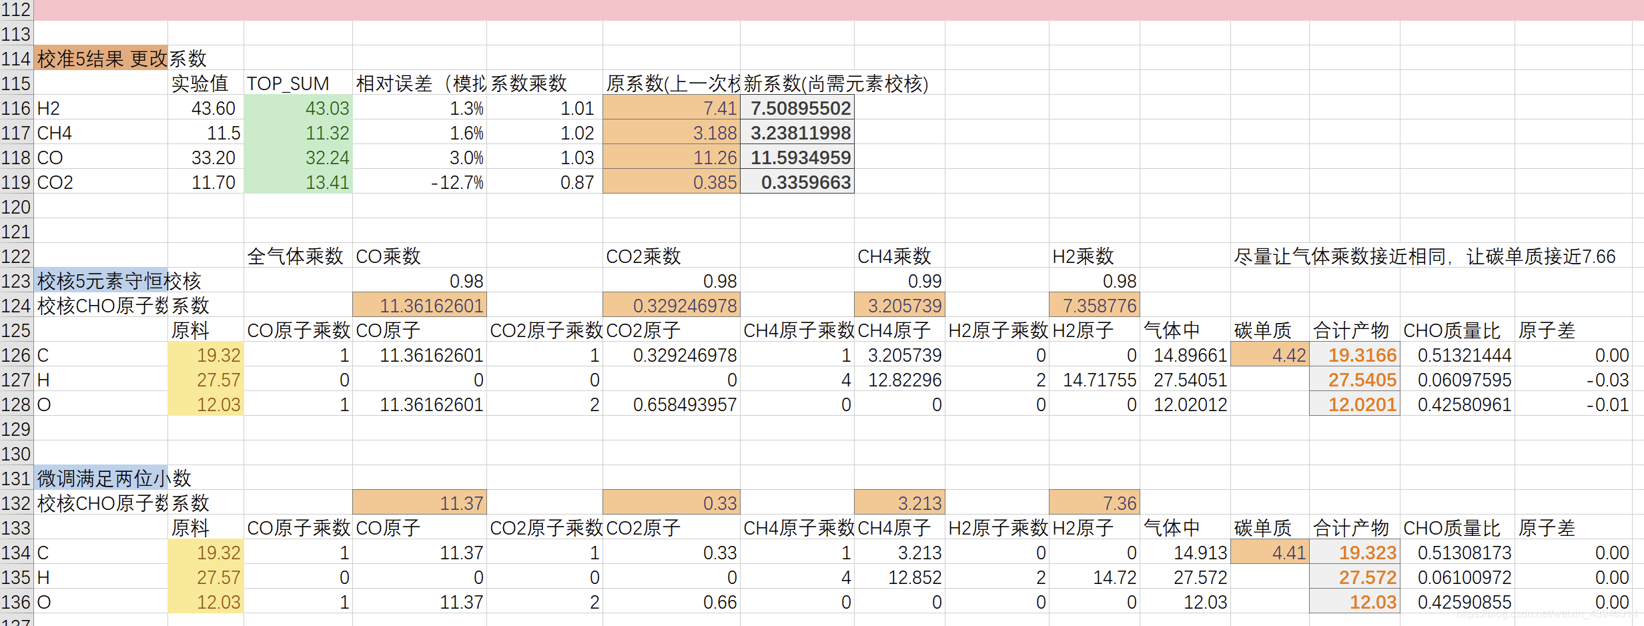Click CO2 atom value 0.658493957
This screenshot has width=1644, height=626.
pos(671,404)
